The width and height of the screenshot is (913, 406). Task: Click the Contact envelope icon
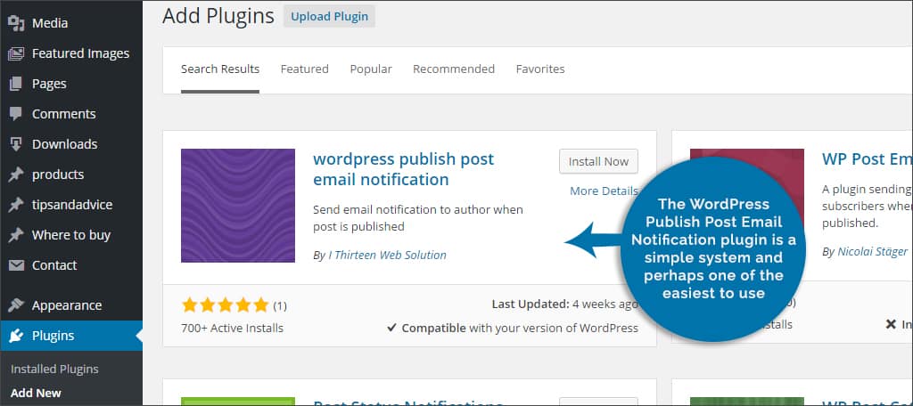[x=16, y=265]
